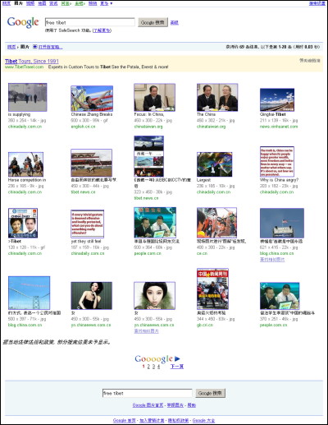
Task: Open the blue bridge thumbnail
Action: point(30,293)
